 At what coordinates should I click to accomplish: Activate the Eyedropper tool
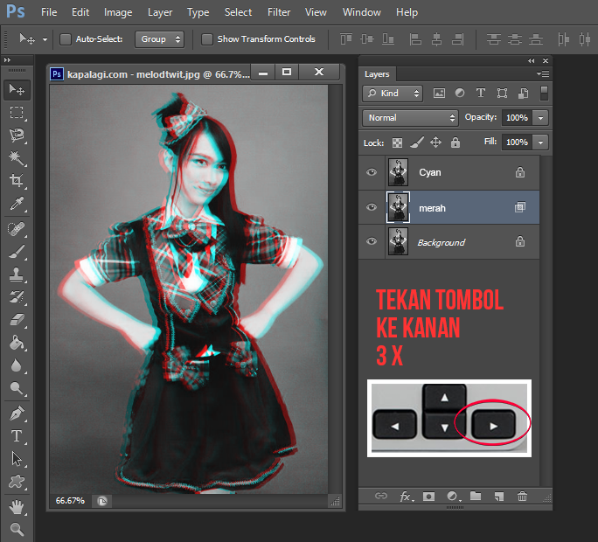pyautogui.click(x=17, y=204)
